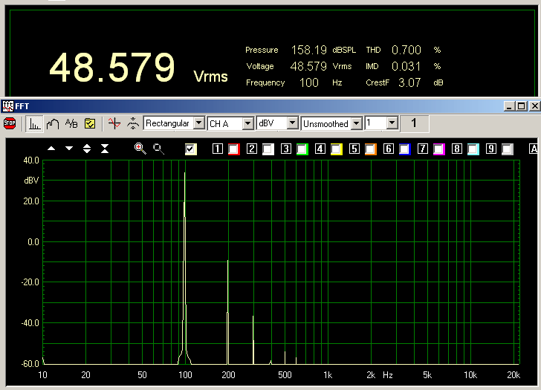Click the 20k frequency axis label
Screen dimensions: 541x390
click(x=514, y=375)
